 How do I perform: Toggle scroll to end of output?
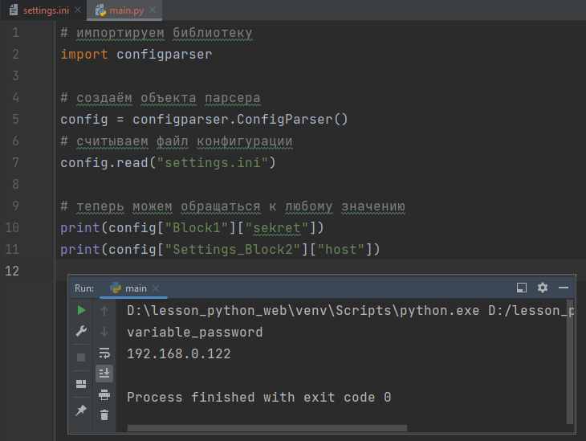104,373
